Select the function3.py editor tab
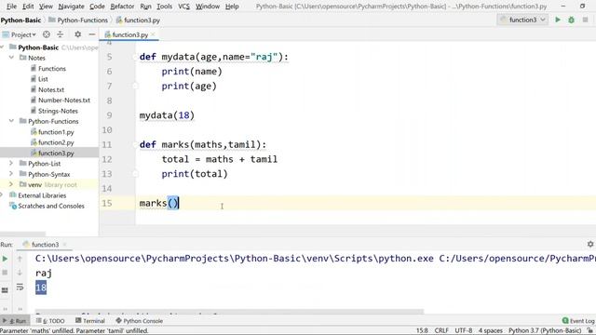 [x=129, y=34]
